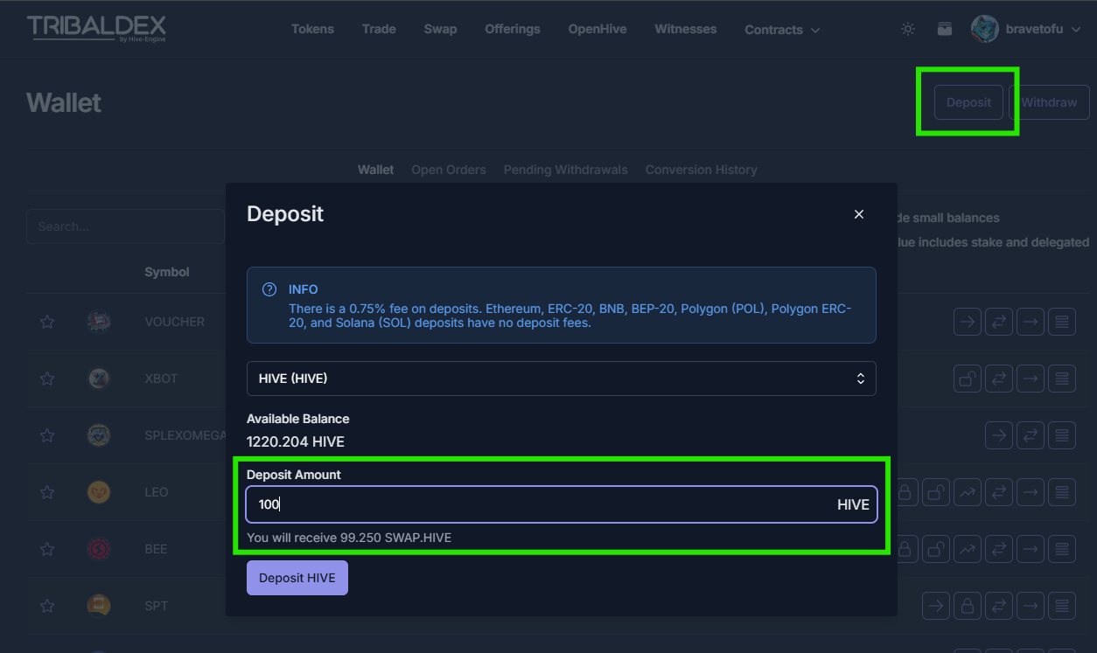Viewport: 1097px width, 653px height.
Task: Open the history list icon in the LEO row
Action: [x=1062, y=492]
